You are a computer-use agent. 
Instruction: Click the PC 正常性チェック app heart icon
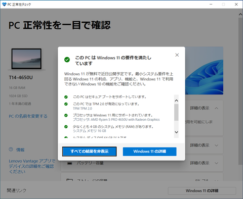(x=4, y=5)
